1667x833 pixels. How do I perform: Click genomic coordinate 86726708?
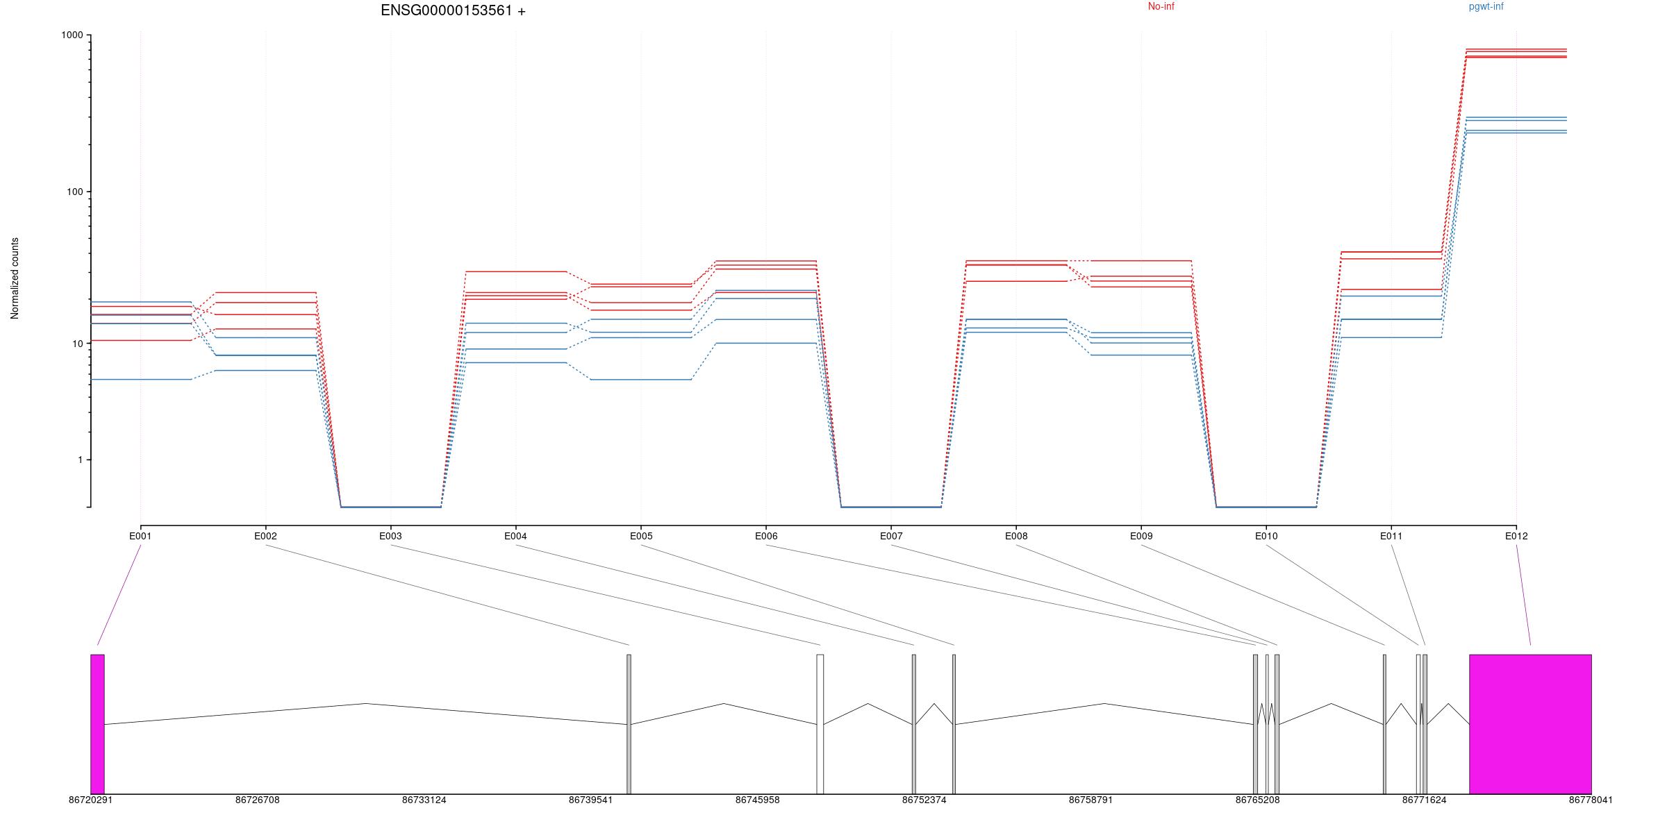pos(257,800)
